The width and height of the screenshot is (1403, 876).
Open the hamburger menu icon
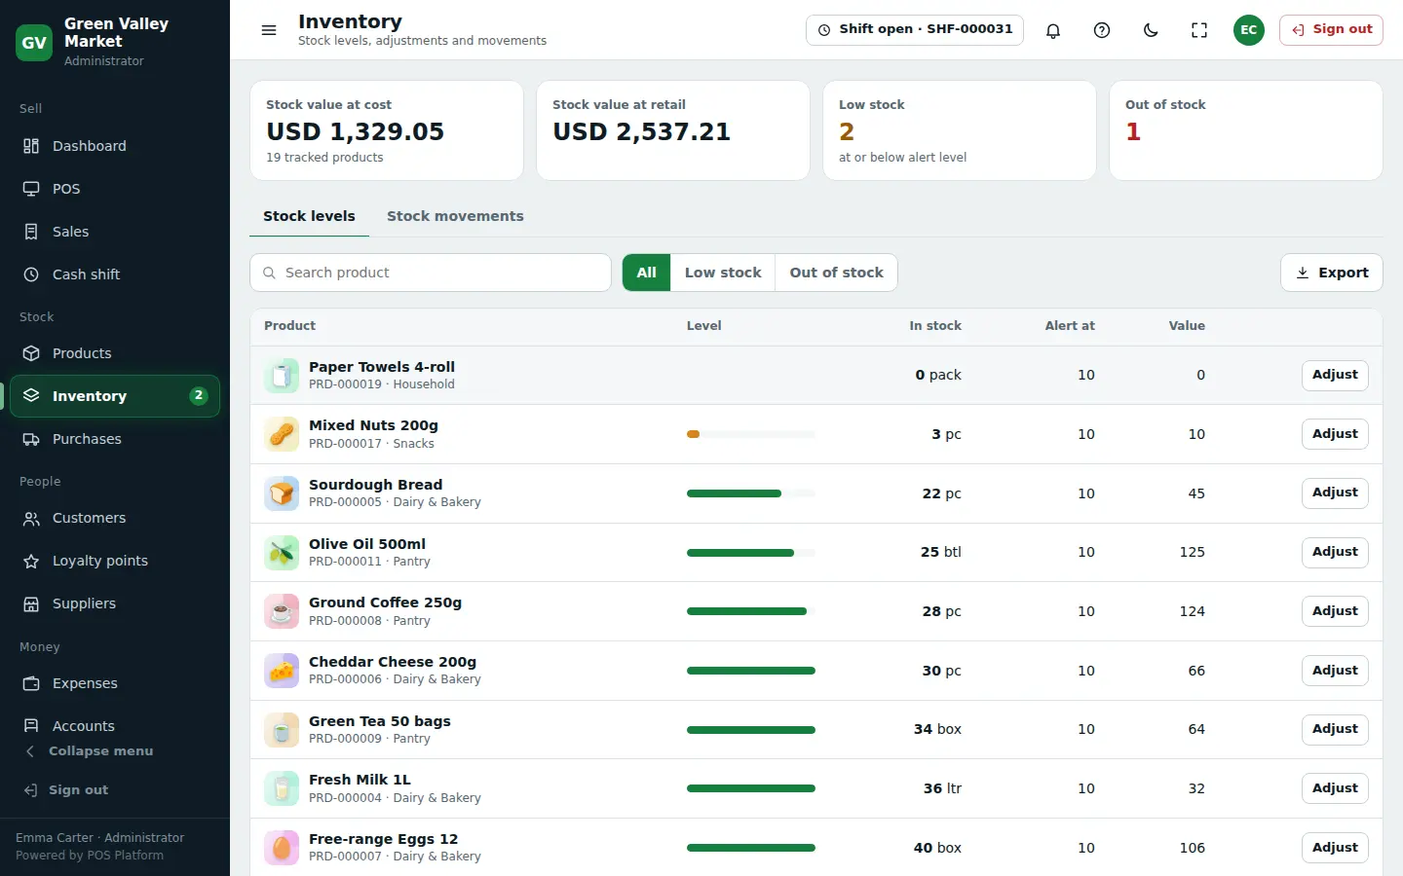(x=269, y=30)
